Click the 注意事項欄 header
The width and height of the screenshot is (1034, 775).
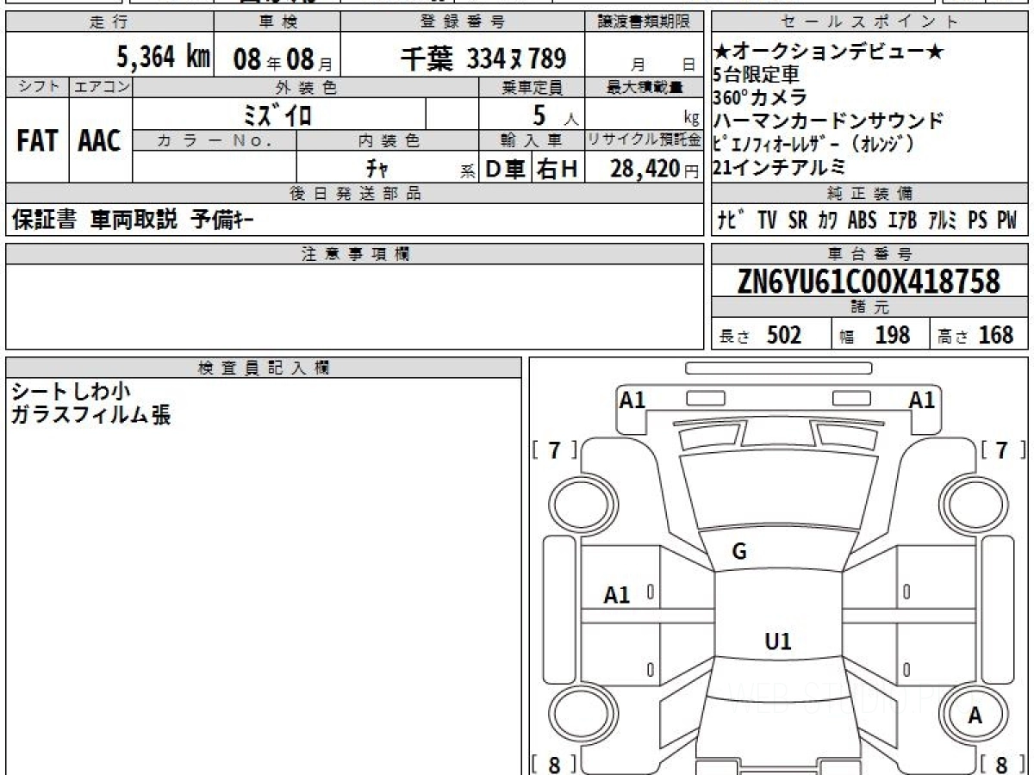click(355, 254)
